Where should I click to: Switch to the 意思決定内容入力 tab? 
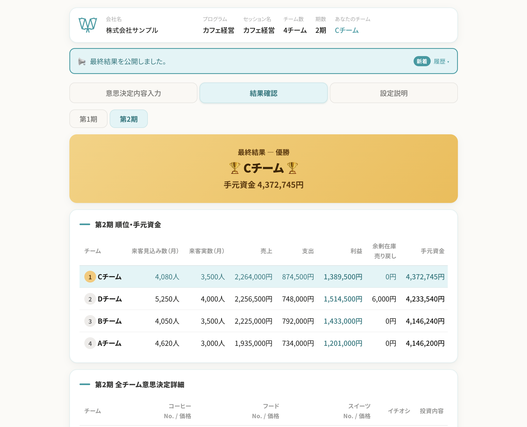pyautogui.click(x=133, y=93)
